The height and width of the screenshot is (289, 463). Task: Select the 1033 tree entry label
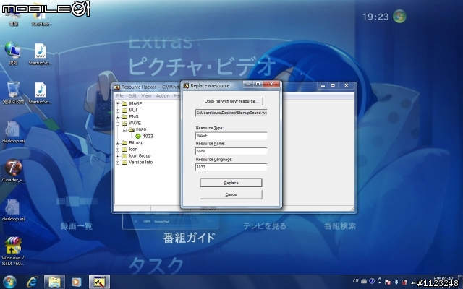pos(148,137)
